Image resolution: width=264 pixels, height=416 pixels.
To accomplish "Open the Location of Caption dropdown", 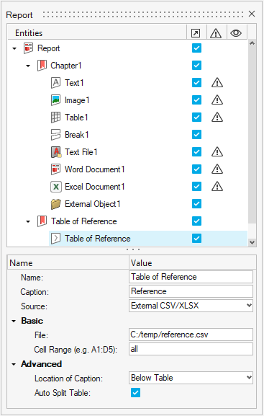I will click(x=191, y=378).
